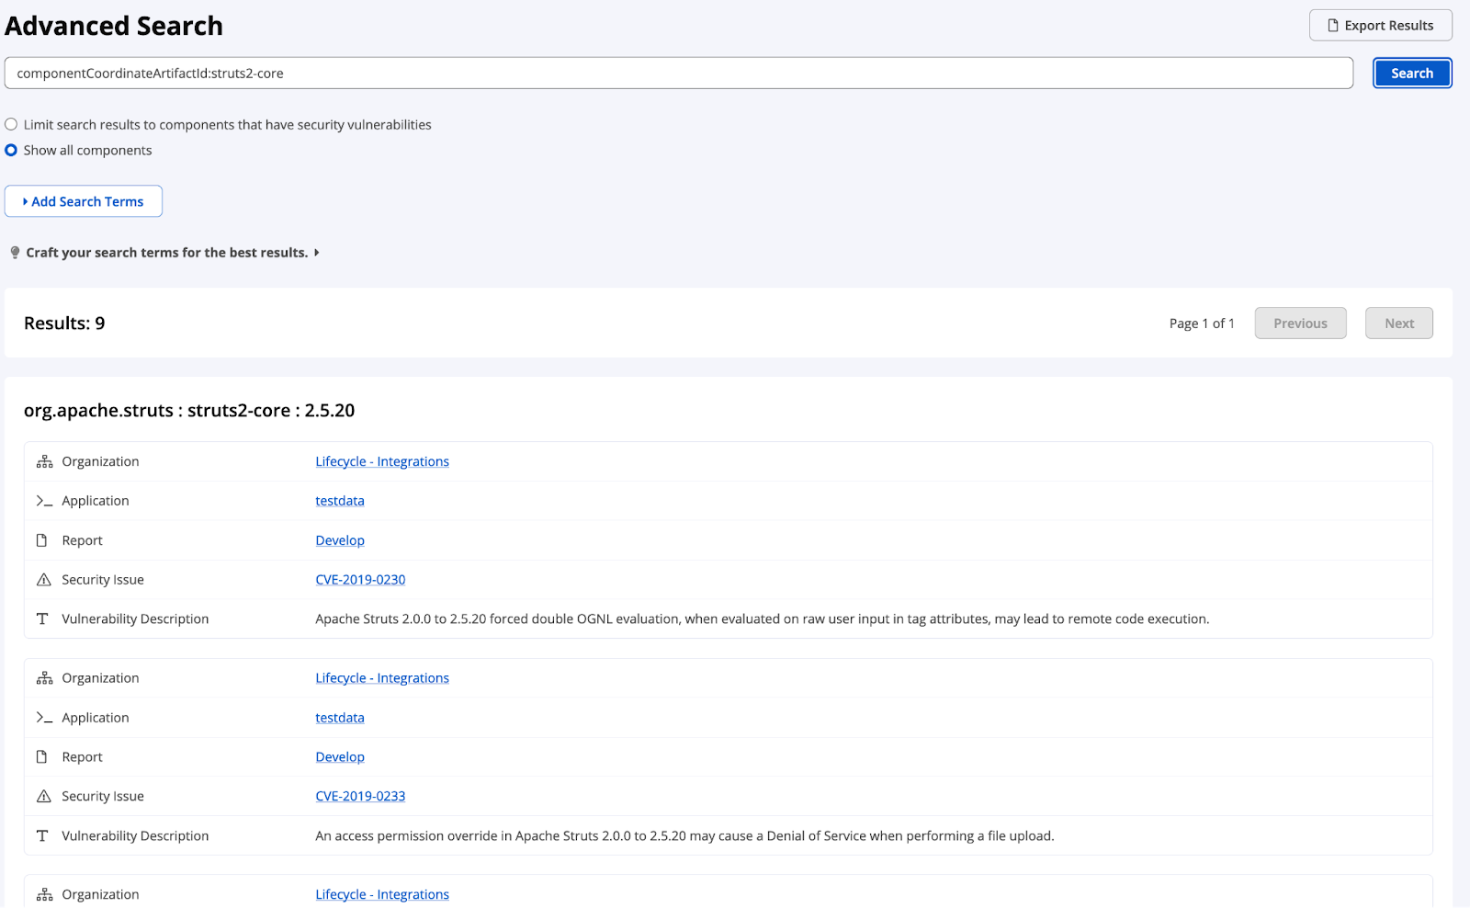Go to Previous results page
The width and height of the screenshot is (1470, 908).
tap(1300, 323)
